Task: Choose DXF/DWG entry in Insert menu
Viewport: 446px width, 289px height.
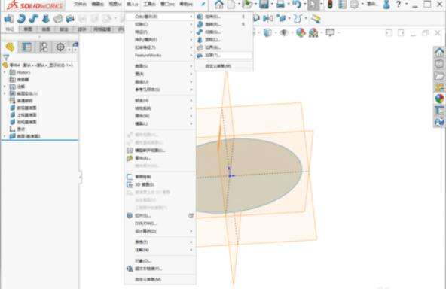Action: click(x=160, y=224)
